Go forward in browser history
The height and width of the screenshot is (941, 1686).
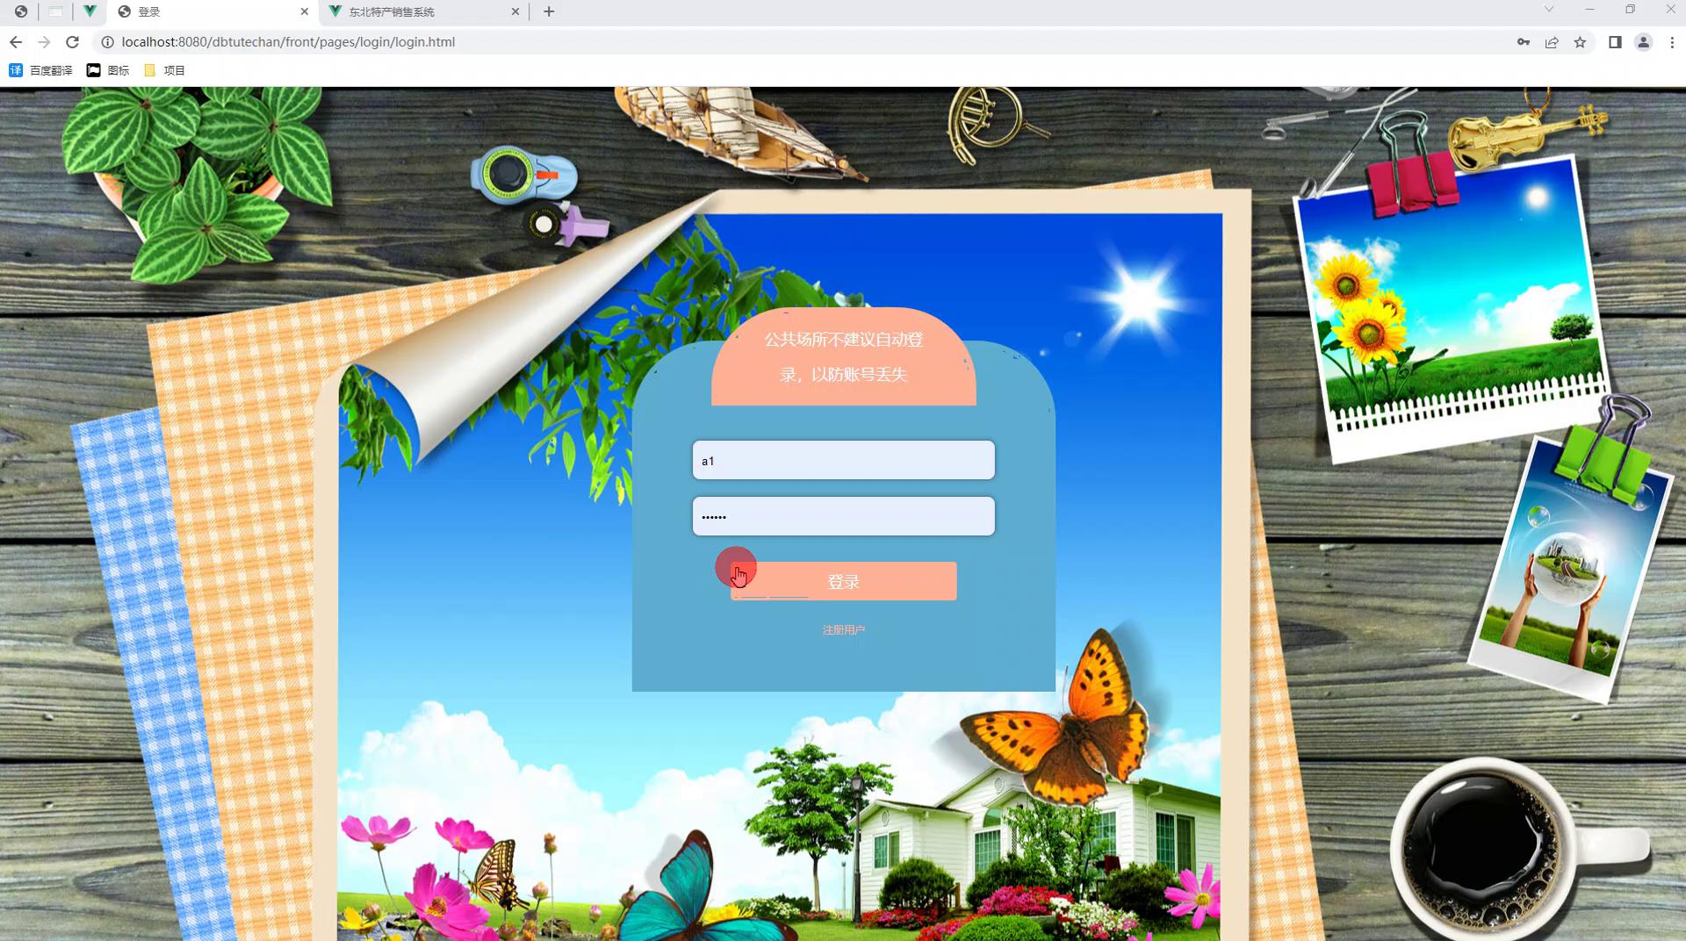(x=44, y=42)
